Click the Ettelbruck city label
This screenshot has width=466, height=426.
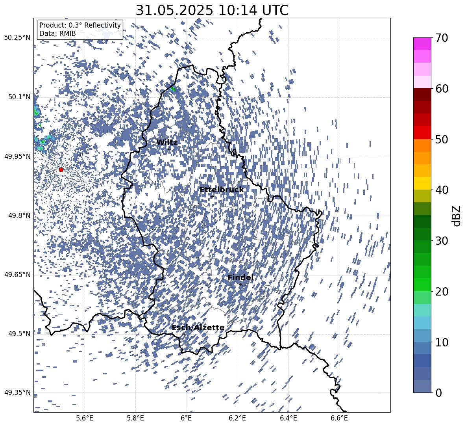pyautogui.click(x=222, y=190)
